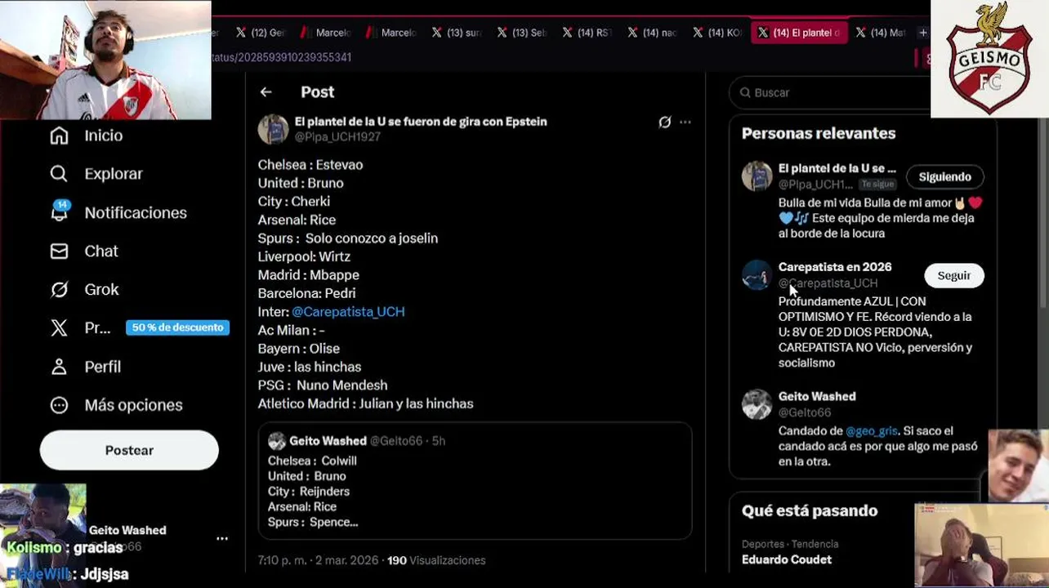Click Siguiendo button for El plantel

[944, 176]
